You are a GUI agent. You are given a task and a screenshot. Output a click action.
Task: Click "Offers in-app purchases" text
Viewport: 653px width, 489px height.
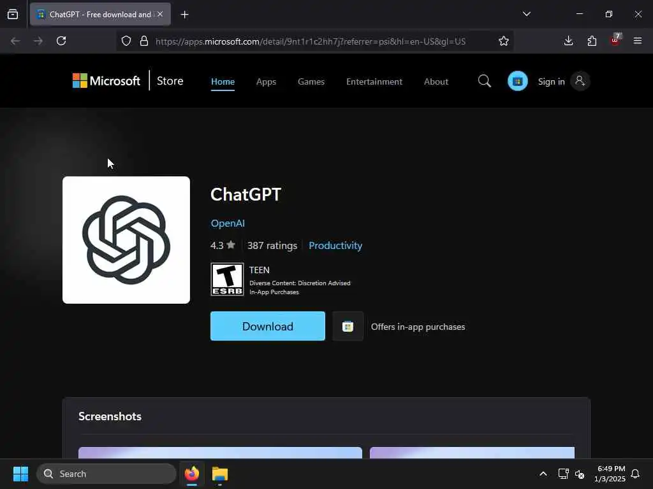coord(418,327)
